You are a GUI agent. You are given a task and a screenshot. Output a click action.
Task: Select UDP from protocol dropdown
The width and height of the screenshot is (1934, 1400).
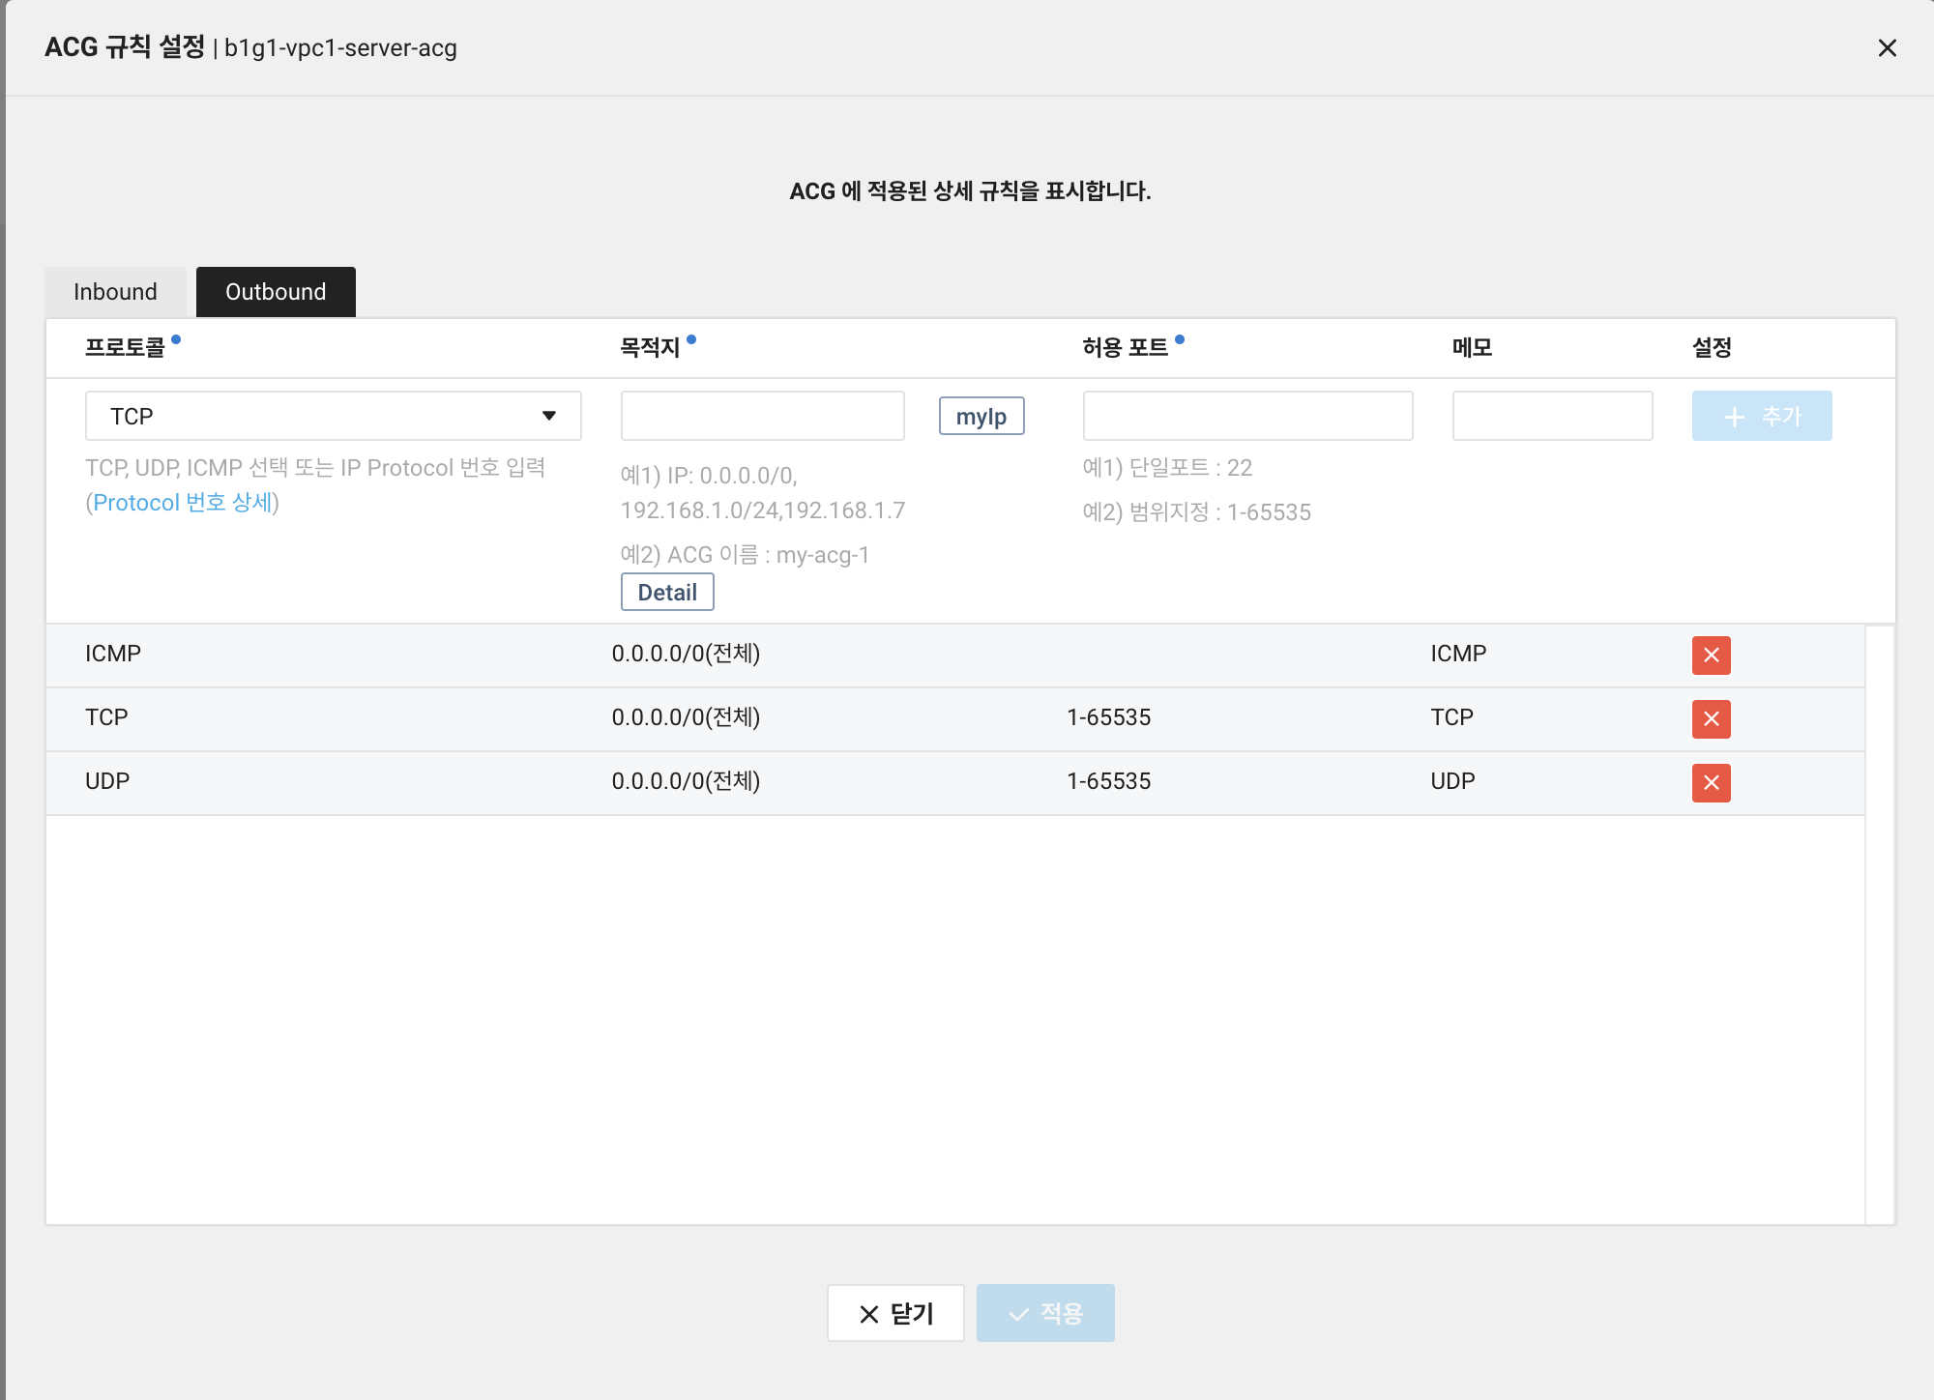pyautogui.click(x=332, y=416)
